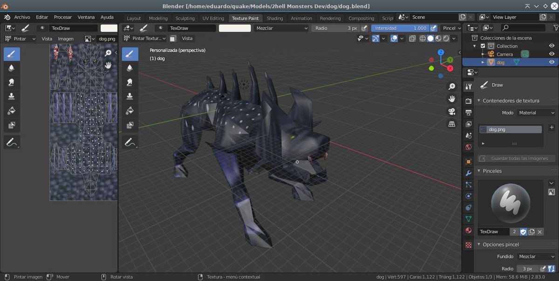The height and width of the screenshot is (281, 559).
Task: Expand the Collection item in the outliner
Action: click(474, 46)
